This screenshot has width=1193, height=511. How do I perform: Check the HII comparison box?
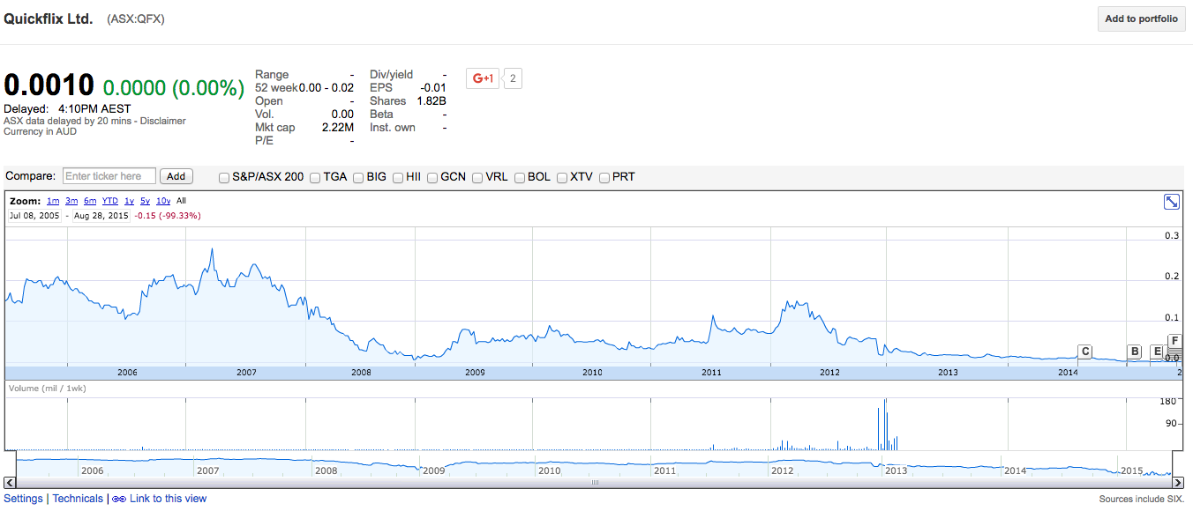coord(399,177)
